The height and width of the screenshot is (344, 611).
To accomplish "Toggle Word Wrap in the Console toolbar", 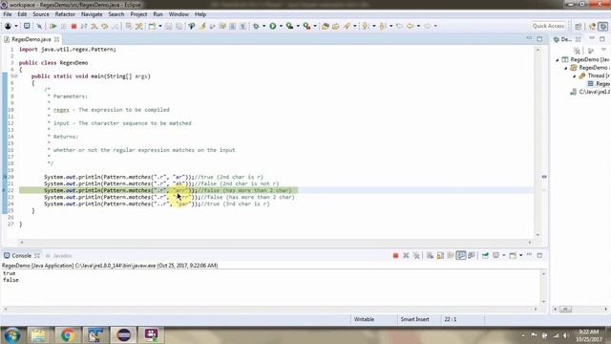I will [451, 255].
